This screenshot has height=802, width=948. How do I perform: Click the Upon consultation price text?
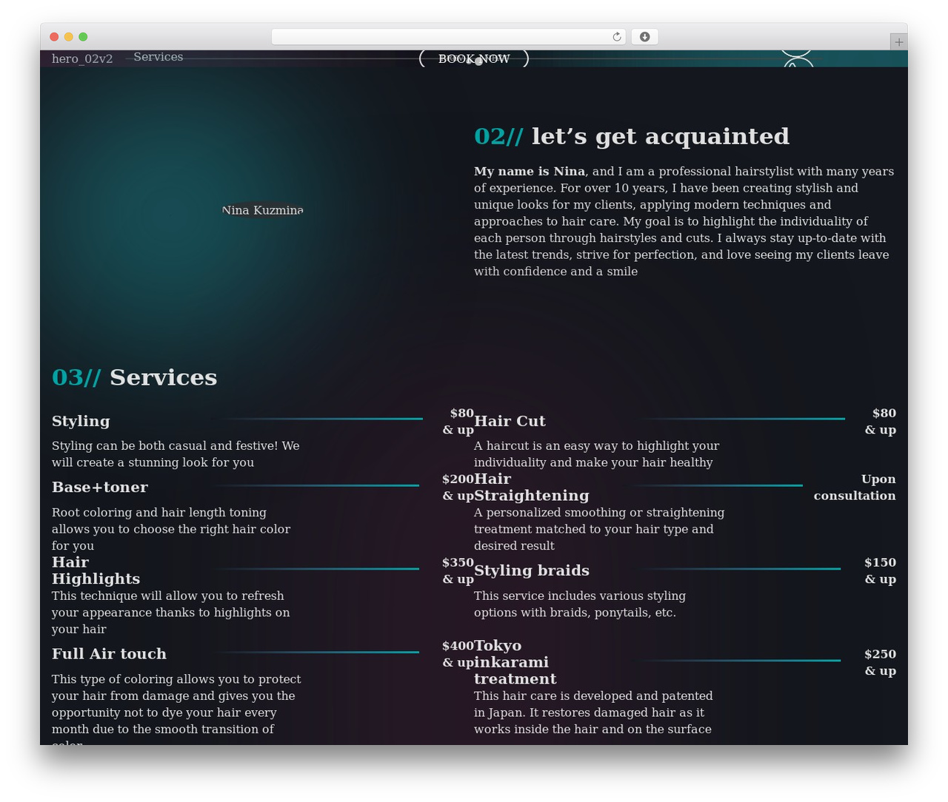pyautogui.click(x=855, y=488)
